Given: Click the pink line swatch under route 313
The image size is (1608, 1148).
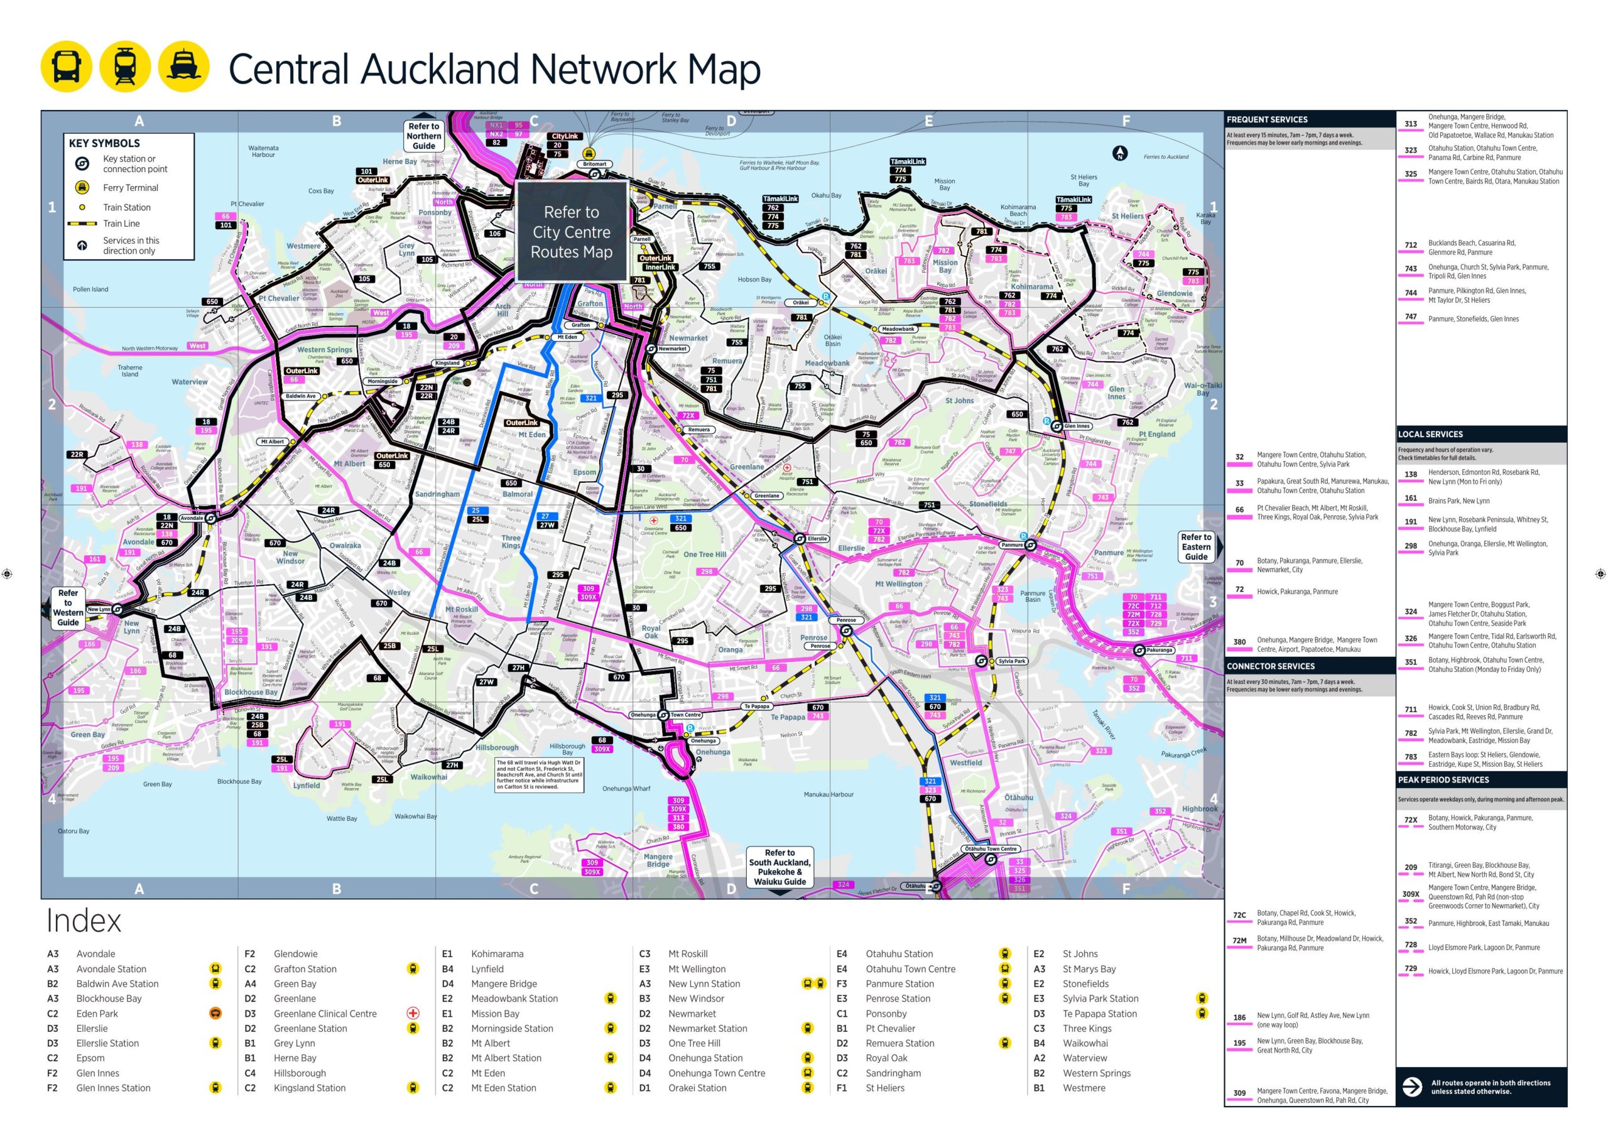Looking at the screenshot, I should click(1411, 131).
